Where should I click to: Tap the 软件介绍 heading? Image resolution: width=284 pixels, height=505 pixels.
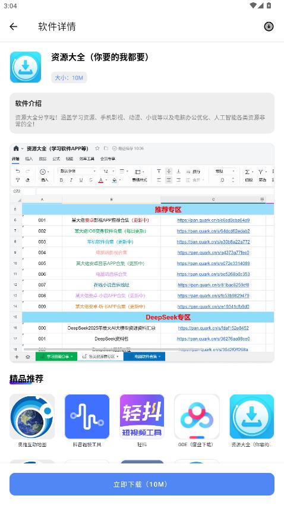[29, 103]
